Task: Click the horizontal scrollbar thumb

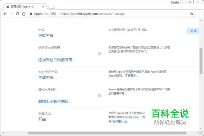Action: click(107, 133)
